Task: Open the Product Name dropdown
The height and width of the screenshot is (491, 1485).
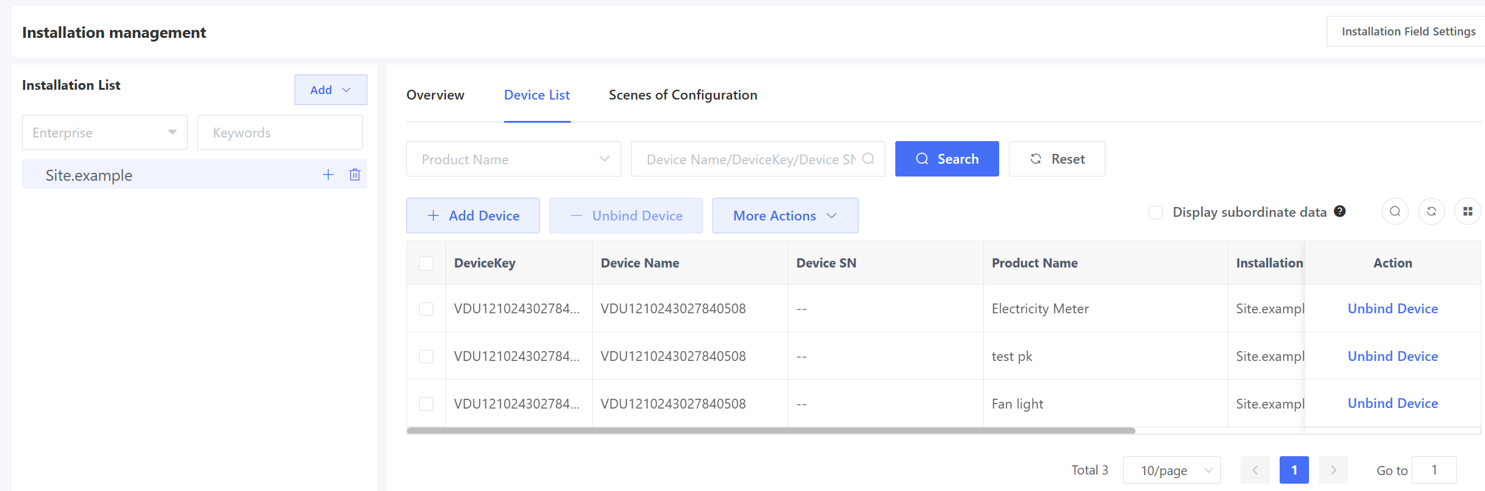Action: 513,159
